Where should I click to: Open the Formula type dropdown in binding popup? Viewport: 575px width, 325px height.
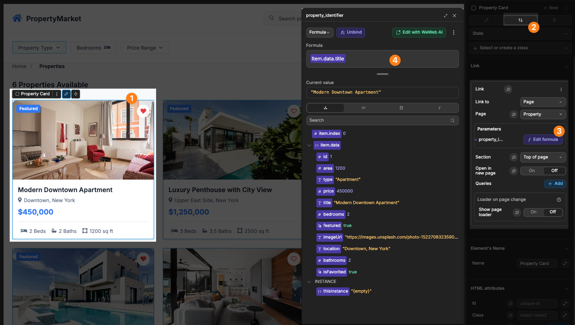[x=320, y=32]
